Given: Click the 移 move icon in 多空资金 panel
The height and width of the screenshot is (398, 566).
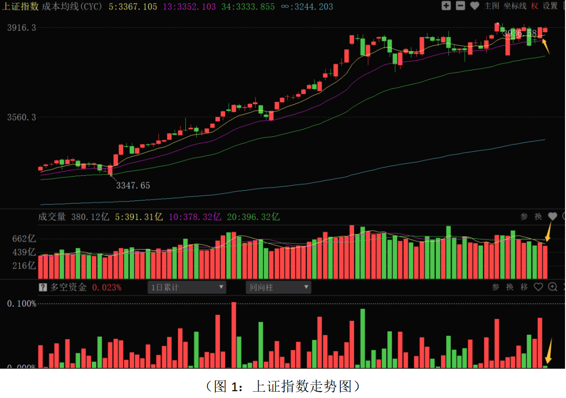Looking at the screenshot, I should point(524,287).
